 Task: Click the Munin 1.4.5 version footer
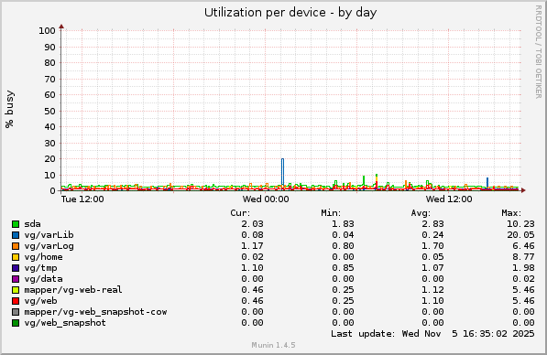[273, 345]
